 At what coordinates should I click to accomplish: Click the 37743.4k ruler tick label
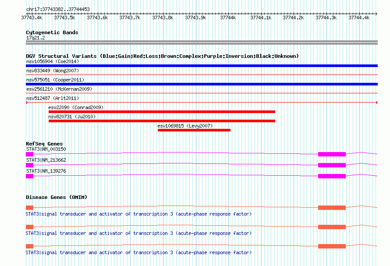[32, 18]
